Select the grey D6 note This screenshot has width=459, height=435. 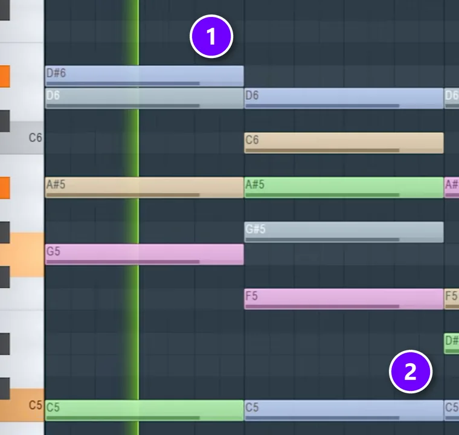coord(144,98)
